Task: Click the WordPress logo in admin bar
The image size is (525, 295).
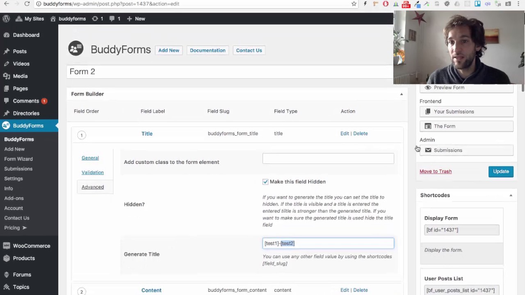Action: (6, 19)
